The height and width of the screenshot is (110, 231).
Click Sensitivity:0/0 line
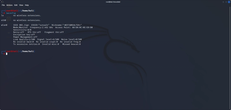tap(22, 30)
